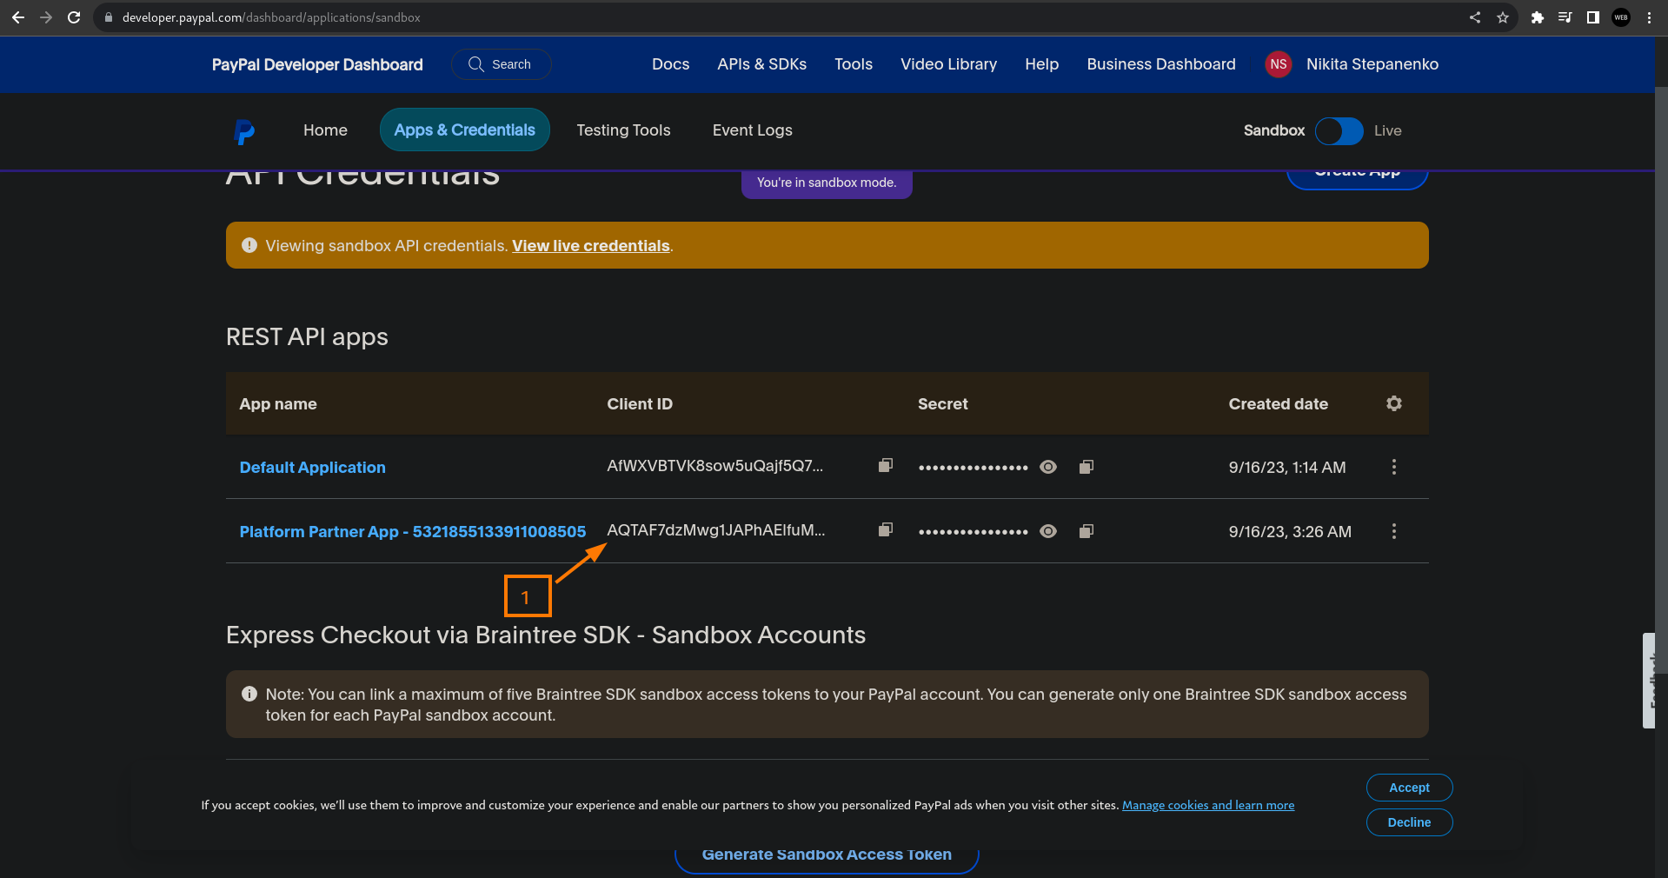
Task: Toggle the browser side panel
Action: [1593, 17]
